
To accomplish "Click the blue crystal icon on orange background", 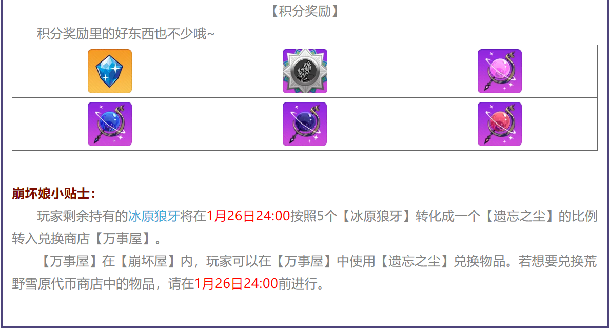I will click(x=110, y=71).
